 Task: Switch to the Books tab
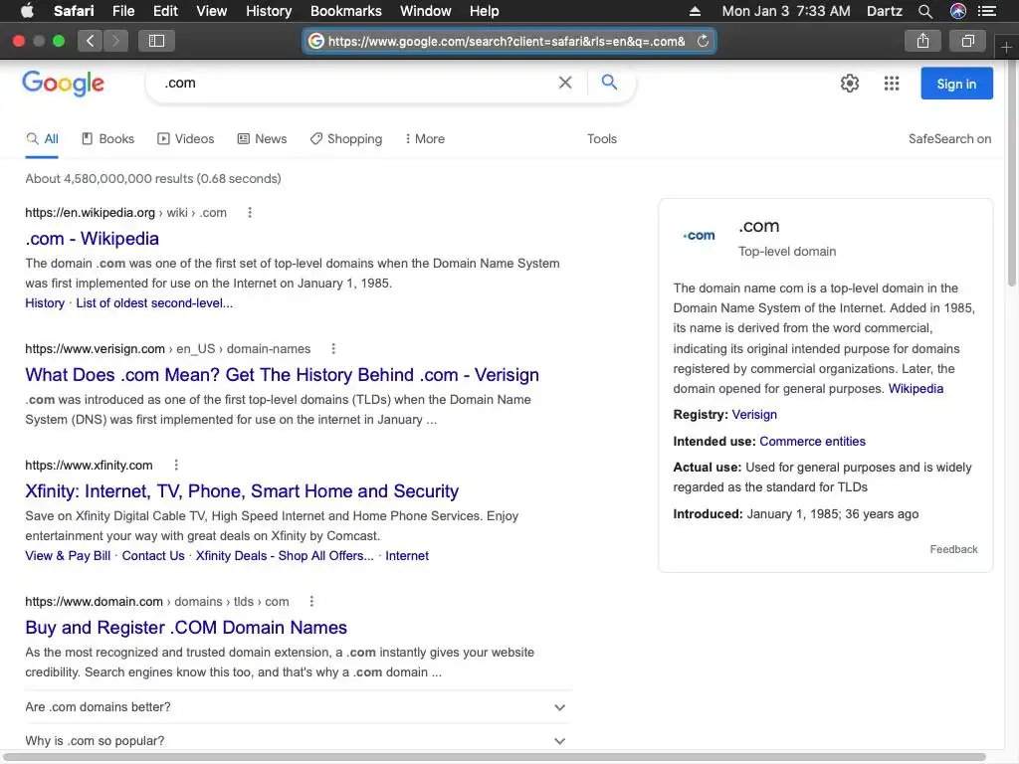point(107,139)
